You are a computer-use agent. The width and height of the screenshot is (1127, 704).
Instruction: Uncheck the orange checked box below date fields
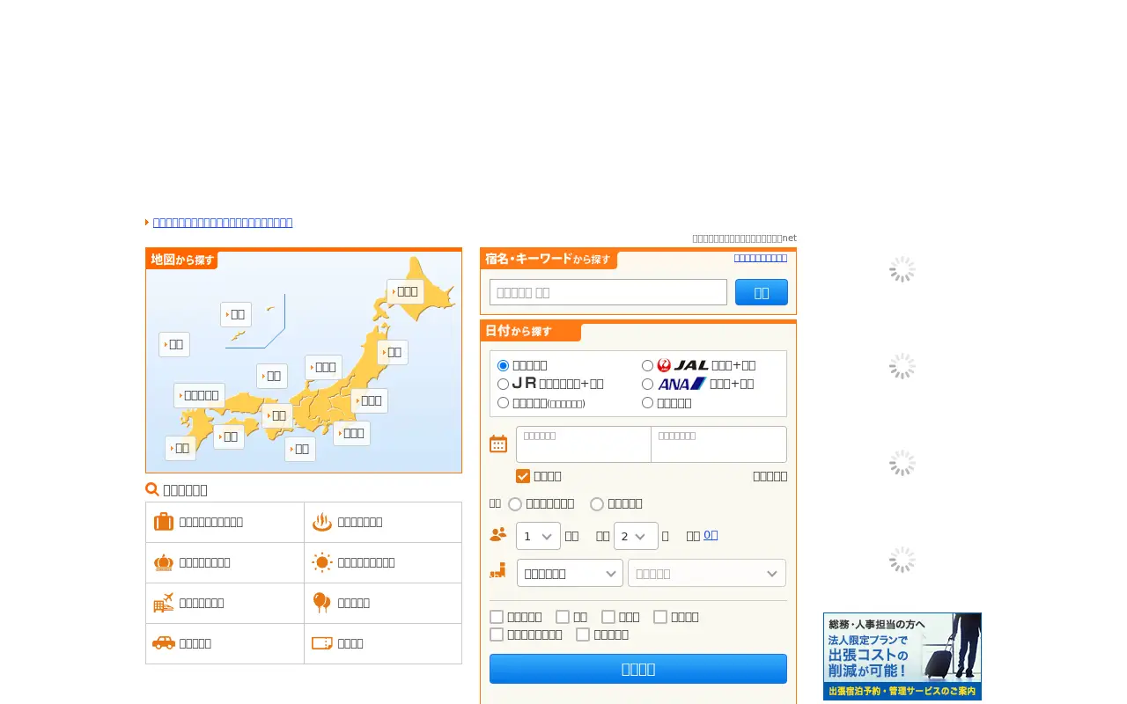coord(523,476)
